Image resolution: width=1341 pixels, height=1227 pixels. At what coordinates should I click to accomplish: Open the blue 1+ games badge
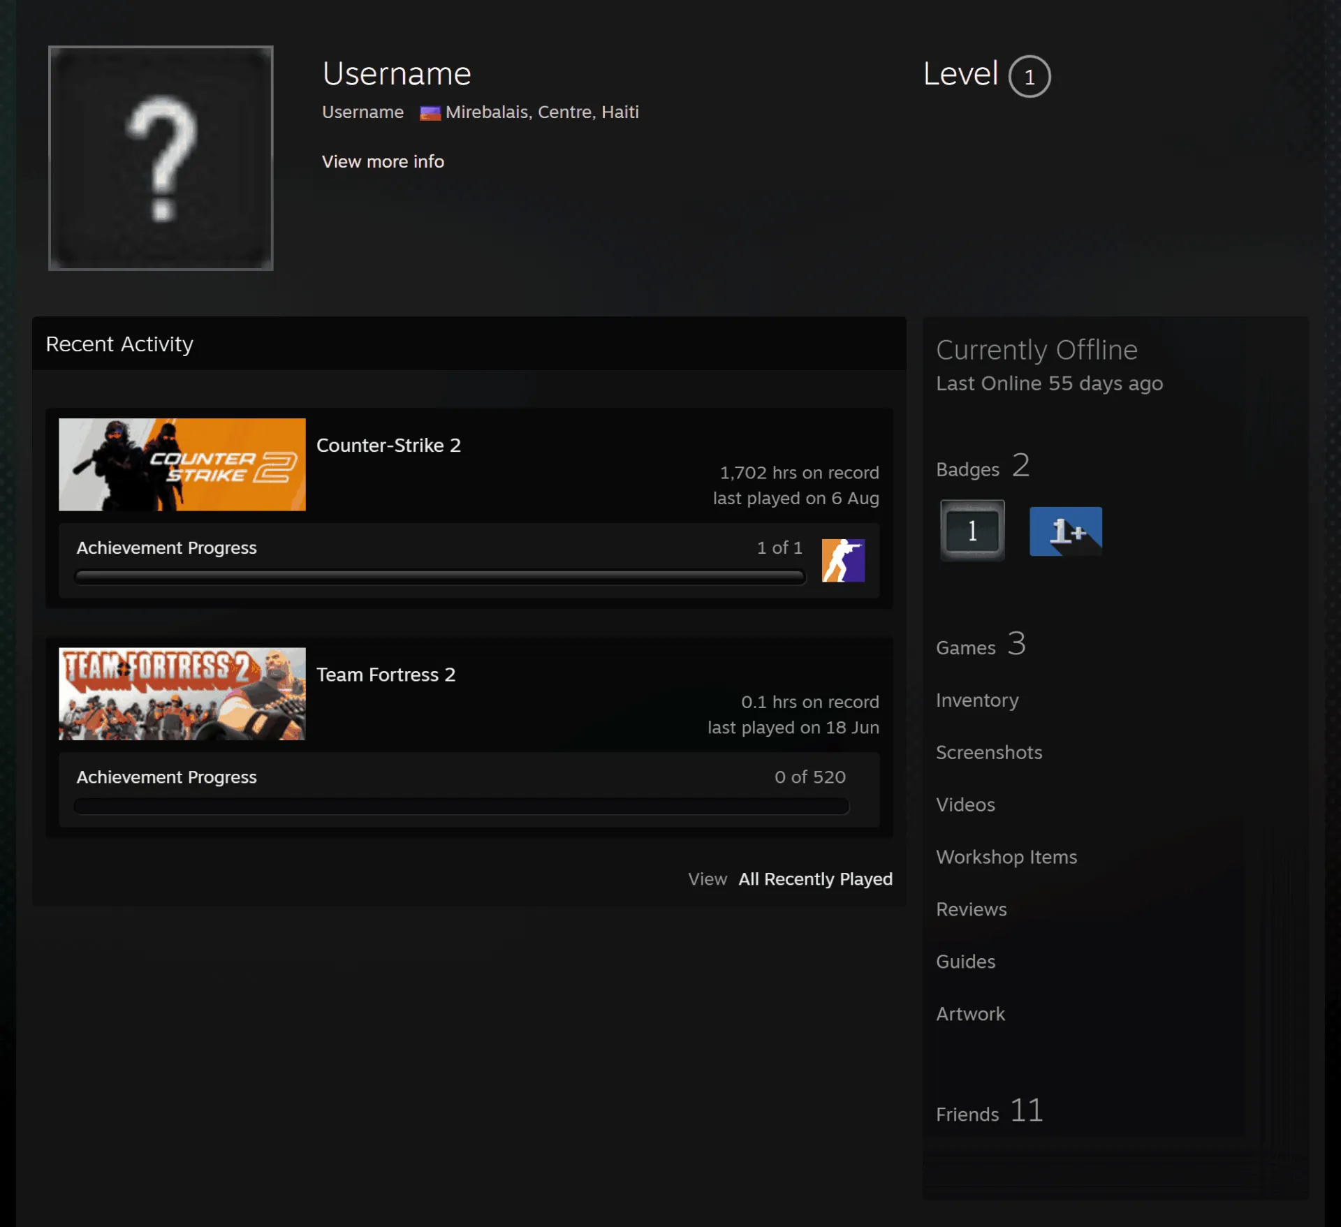[x=1066, y=531]
